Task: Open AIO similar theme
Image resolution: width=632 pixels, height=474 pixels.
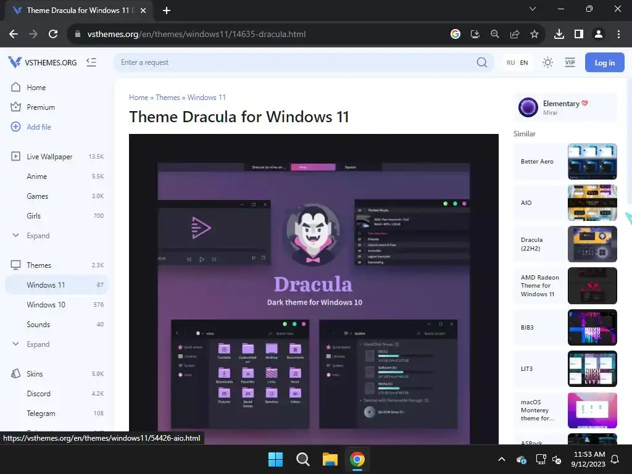Action: 565,202
